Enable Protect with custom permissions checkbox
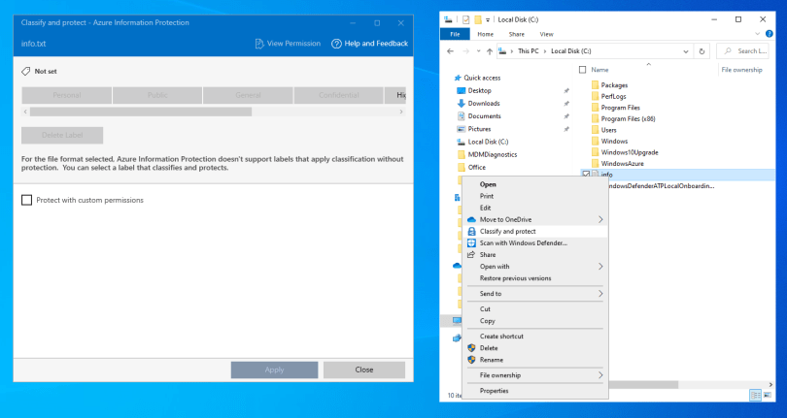The height and width of the screenshot is (418, 787). click(27, 200)
